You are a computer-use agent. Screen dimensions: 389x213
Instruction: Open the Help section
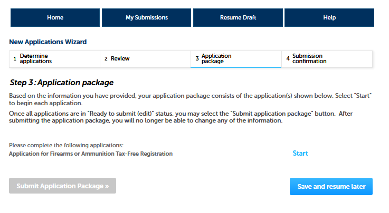click(329, 17)
